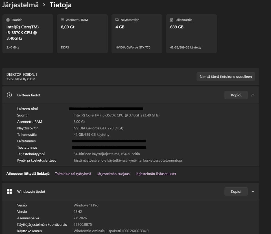Select the 25H2 version value
Screen dimensions: 271x234
78,212
